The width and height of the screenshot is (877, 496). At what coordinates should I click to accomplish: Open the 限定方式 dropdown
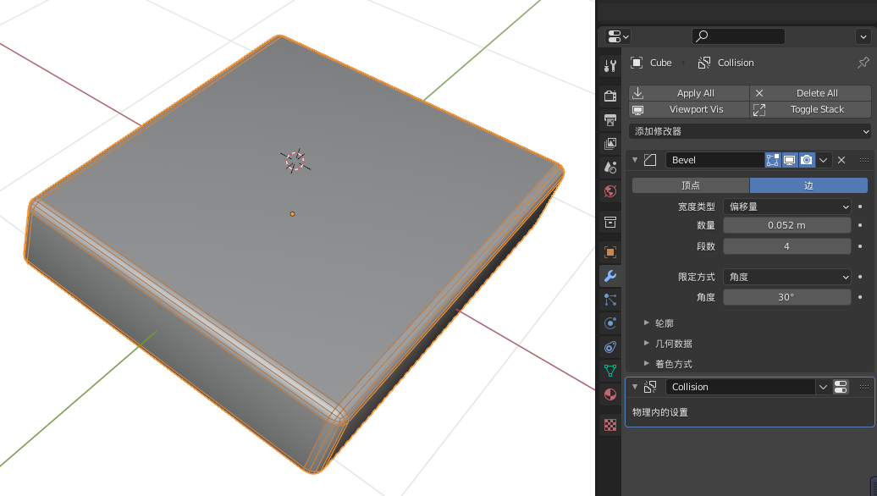pos(787,277)
